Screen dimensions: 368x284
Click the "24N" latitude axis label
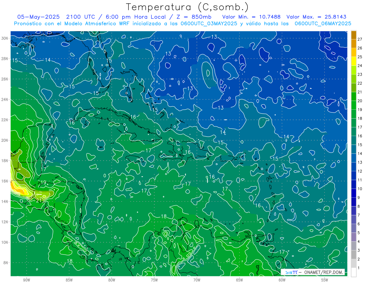pyautogui.click(x=5, y=100)
